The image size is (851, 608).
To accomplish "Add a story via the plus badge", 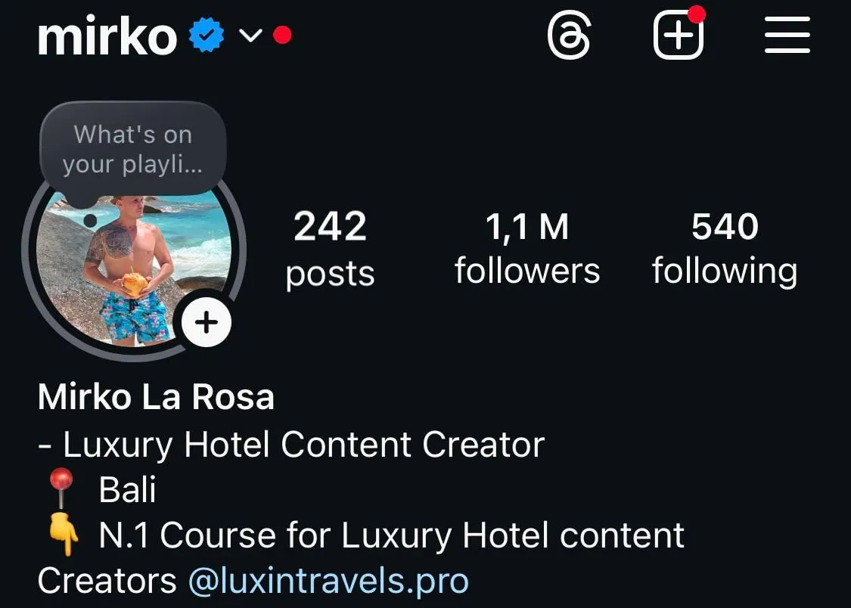I will click(x=207, y=322).
